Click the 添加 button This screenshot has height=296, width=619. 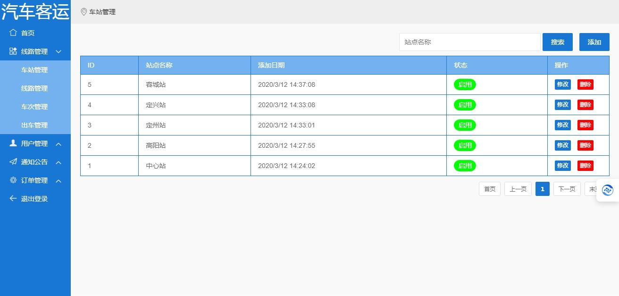coord(594,42)
